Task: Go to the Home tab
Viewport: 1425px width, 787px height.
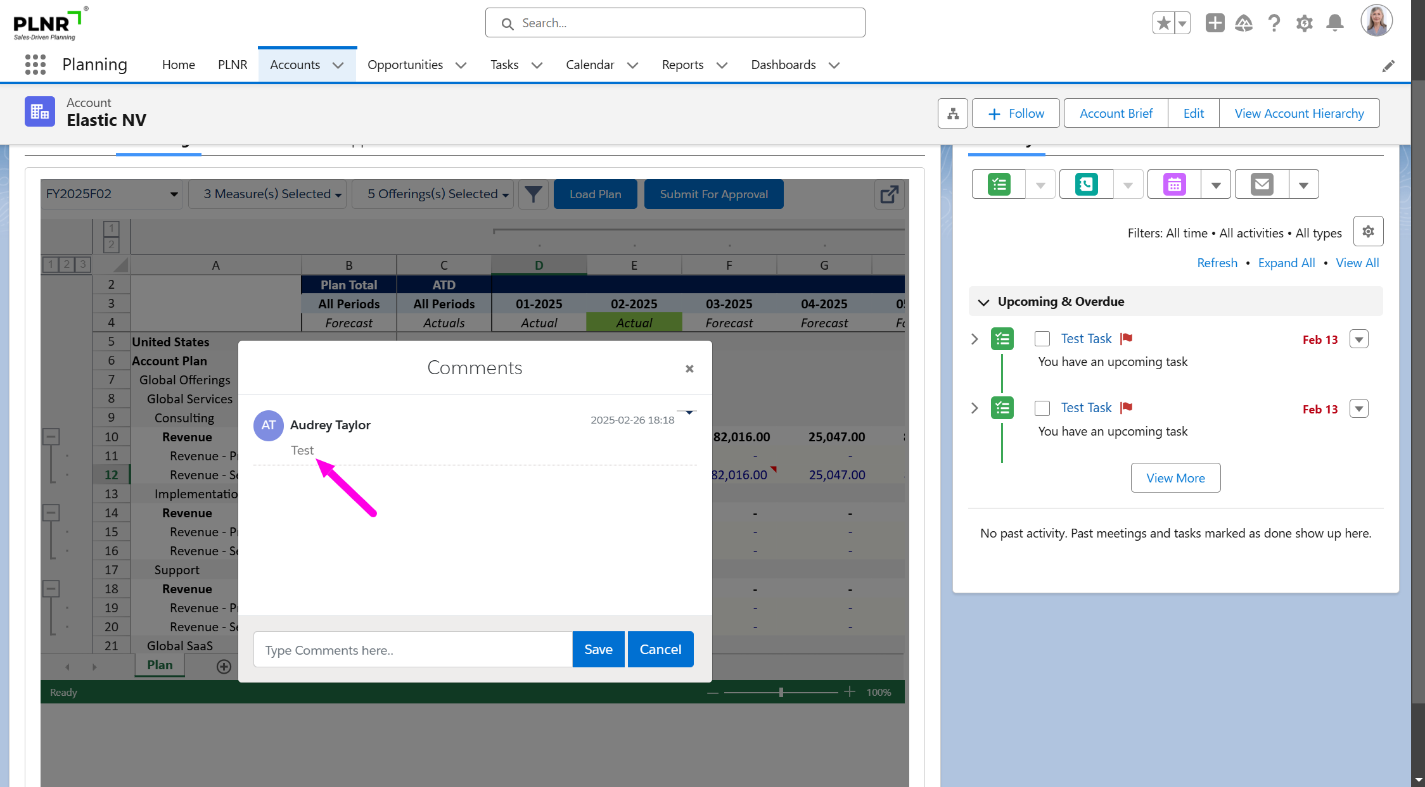Action: pyautogui.click(x=178, y=65)
